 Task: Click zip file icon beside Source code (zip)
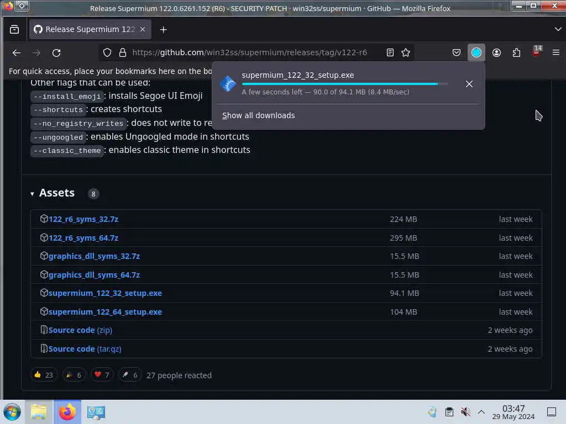44,330
